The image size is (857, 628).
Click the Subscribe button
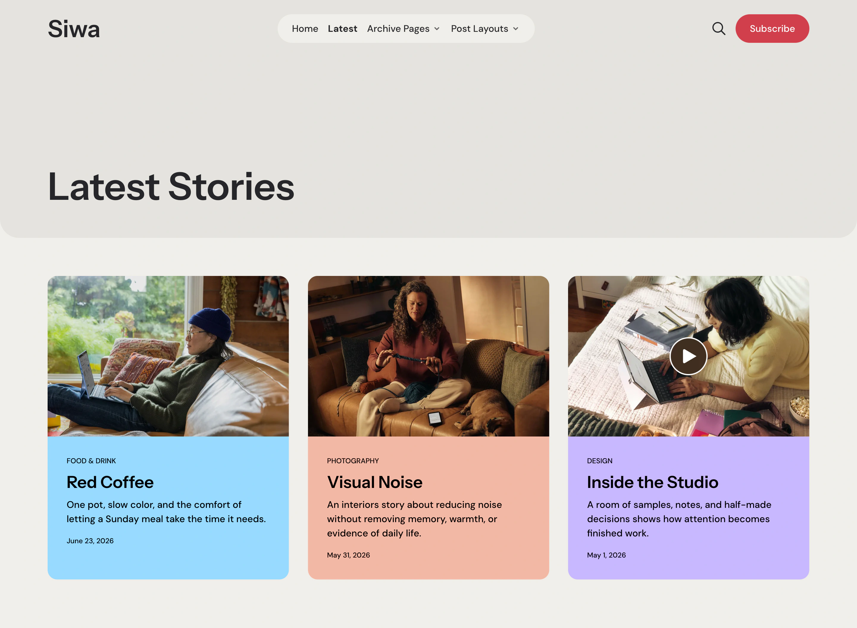772,29
